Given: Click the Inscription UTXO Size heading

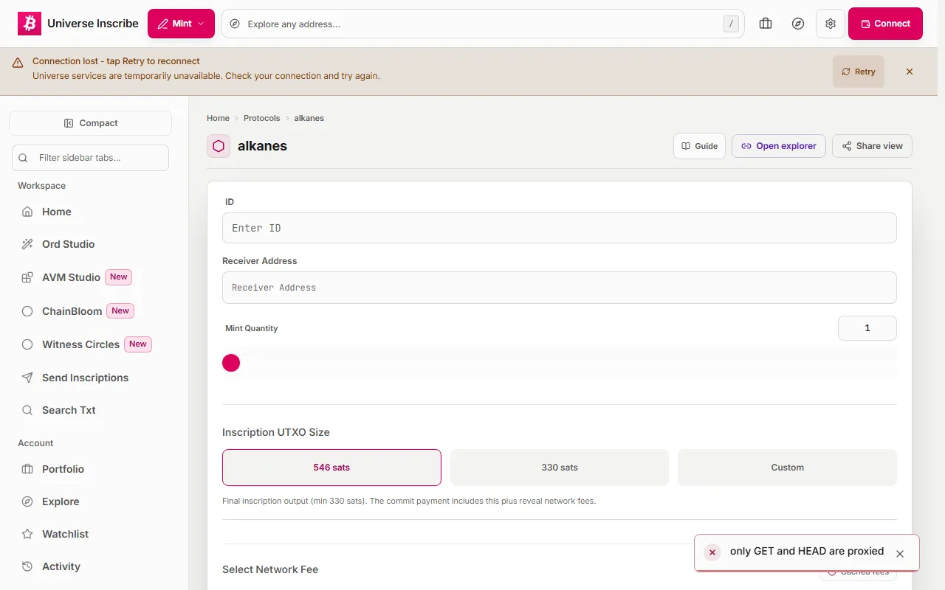Looking at the screenshot, I should 276,432.
